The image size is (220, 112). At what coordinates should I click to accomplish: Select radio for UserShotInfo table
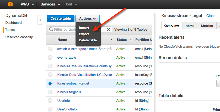point(50,109)
